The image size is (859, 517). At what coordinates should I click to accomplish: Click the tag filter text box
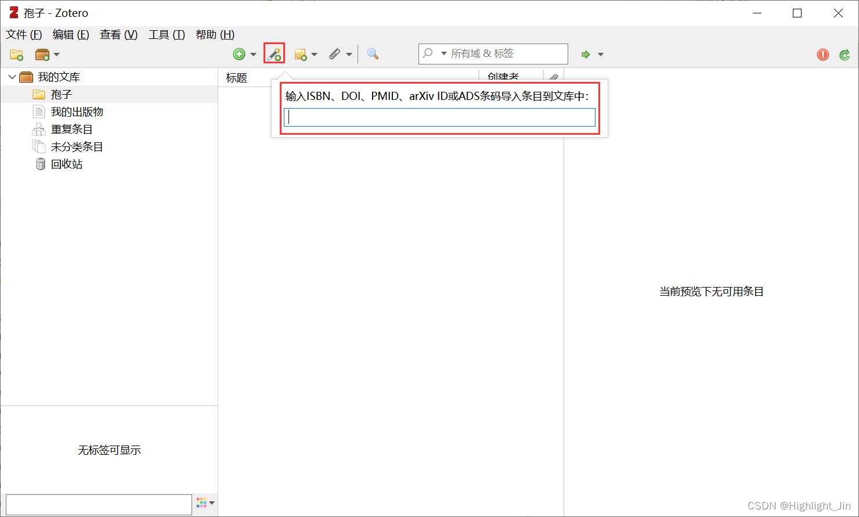coord(99,504)
